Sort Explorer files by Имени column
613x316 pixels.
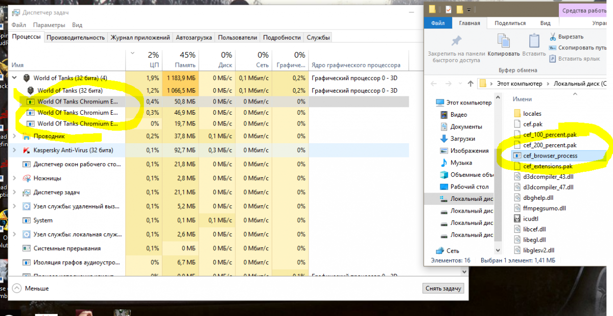522,99
